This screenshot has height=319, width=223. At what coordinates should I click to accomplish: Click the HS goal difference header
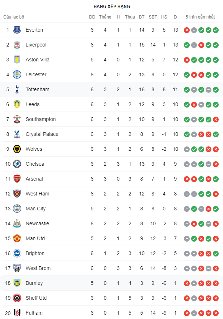[164, 17]
